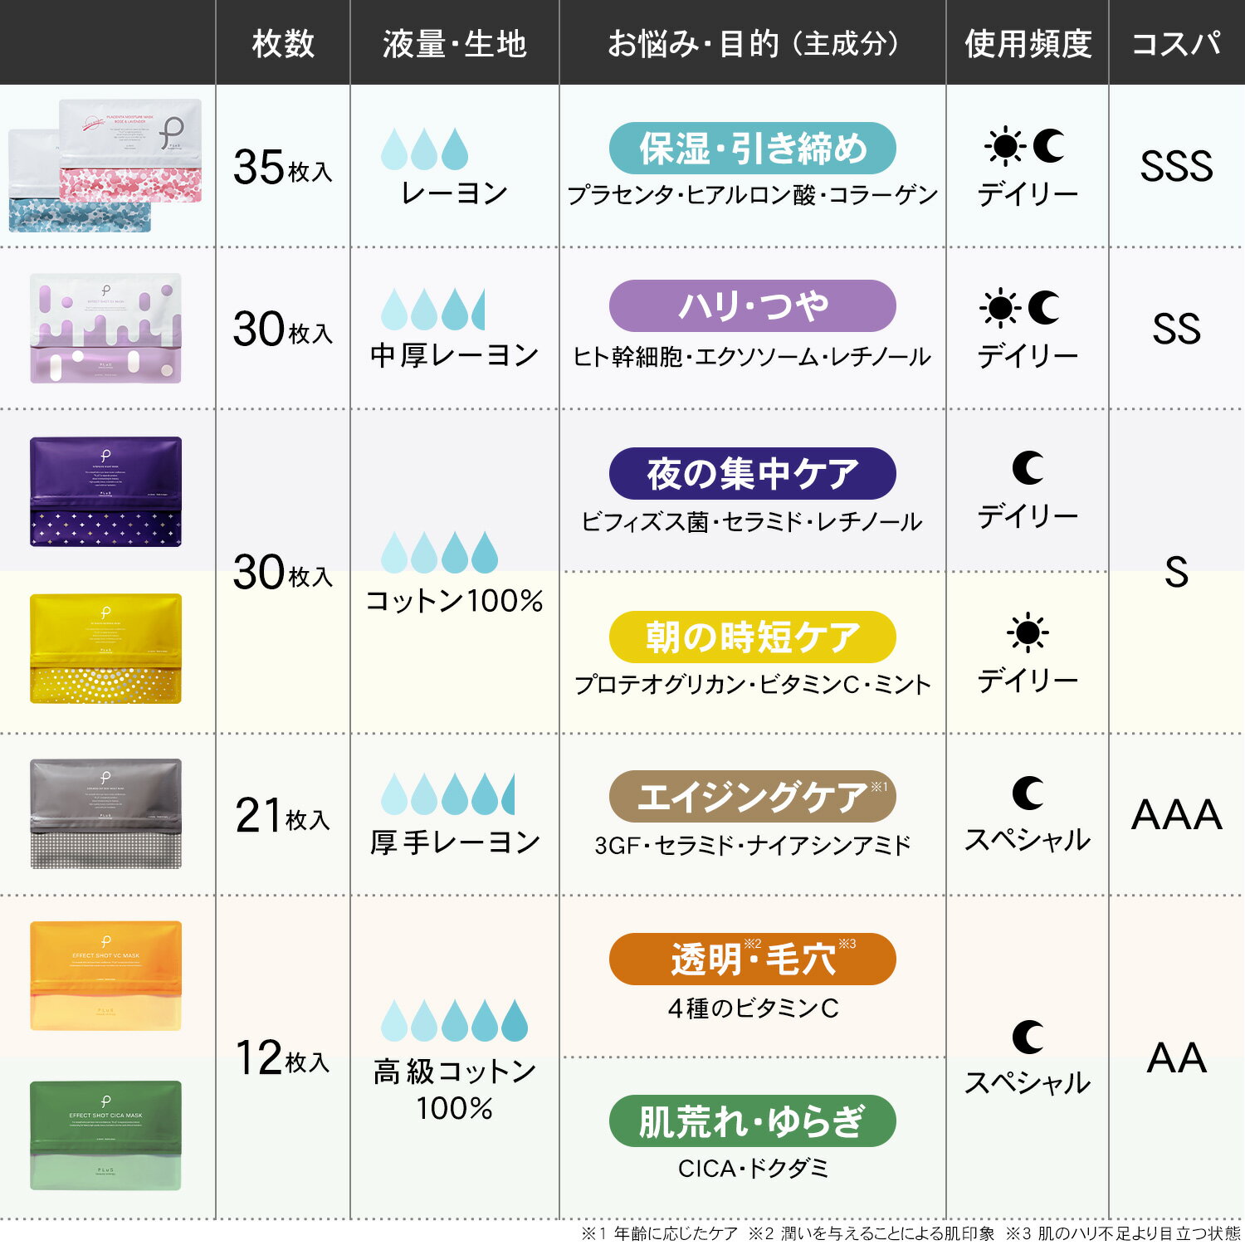
Task: Click the droplet icons above コットン100%
Action: tap(439, 553)
